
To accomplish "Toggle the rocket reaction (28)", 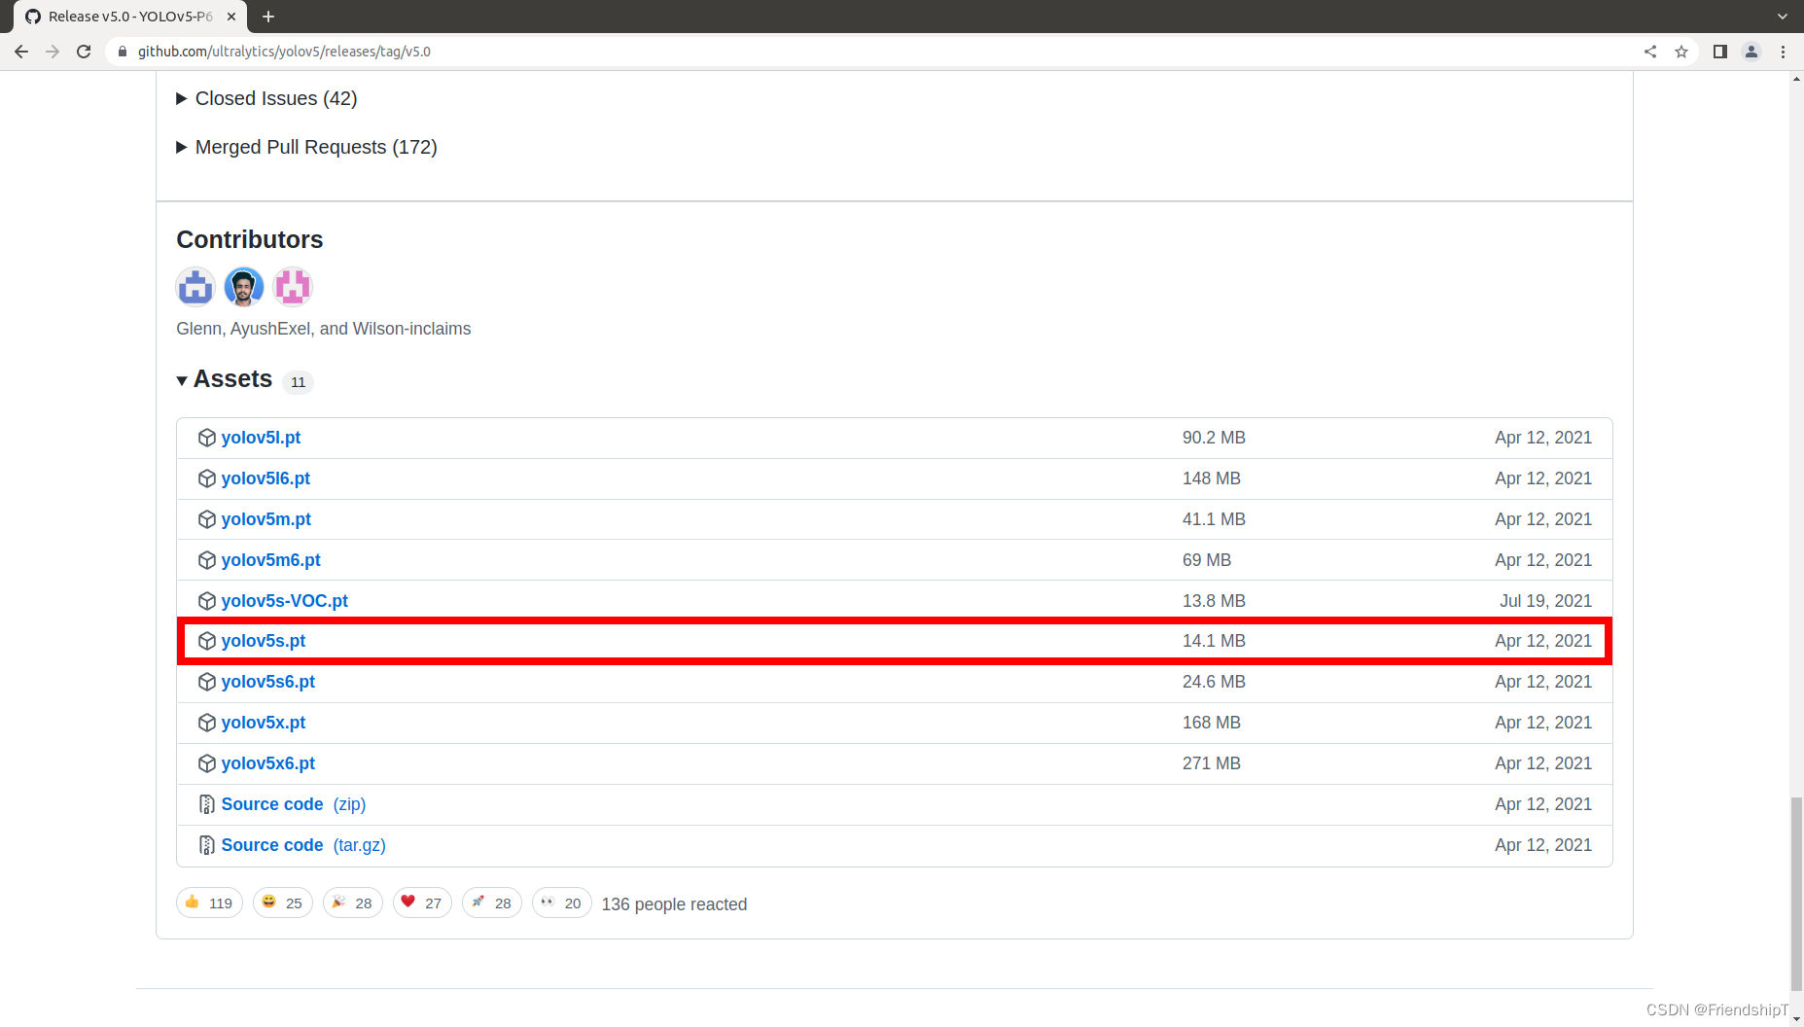I will tap(492, 903).
